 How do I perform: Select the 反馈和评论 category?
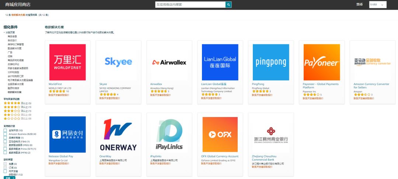[x=13, y=64]
